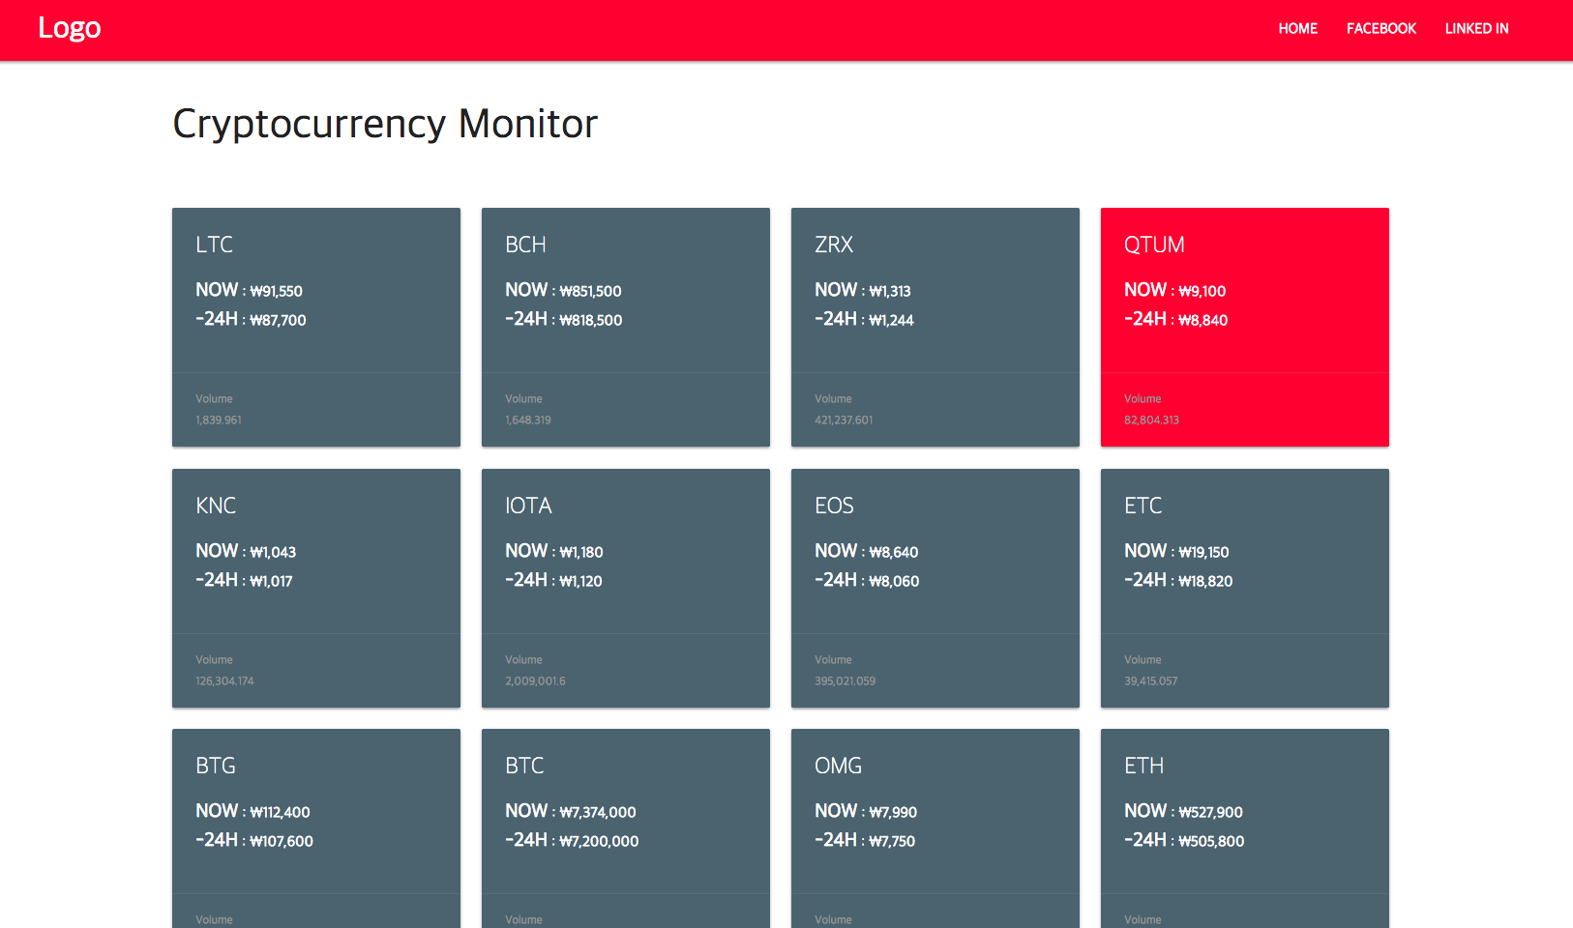Click the Logo brand link

[x=69, y=28]
